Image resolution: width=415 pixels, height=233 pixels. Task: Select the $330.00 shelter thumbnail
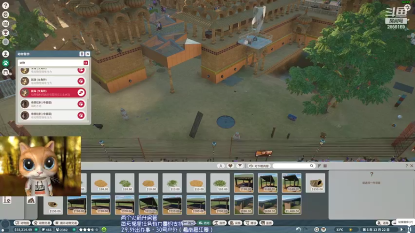[220, 205]
